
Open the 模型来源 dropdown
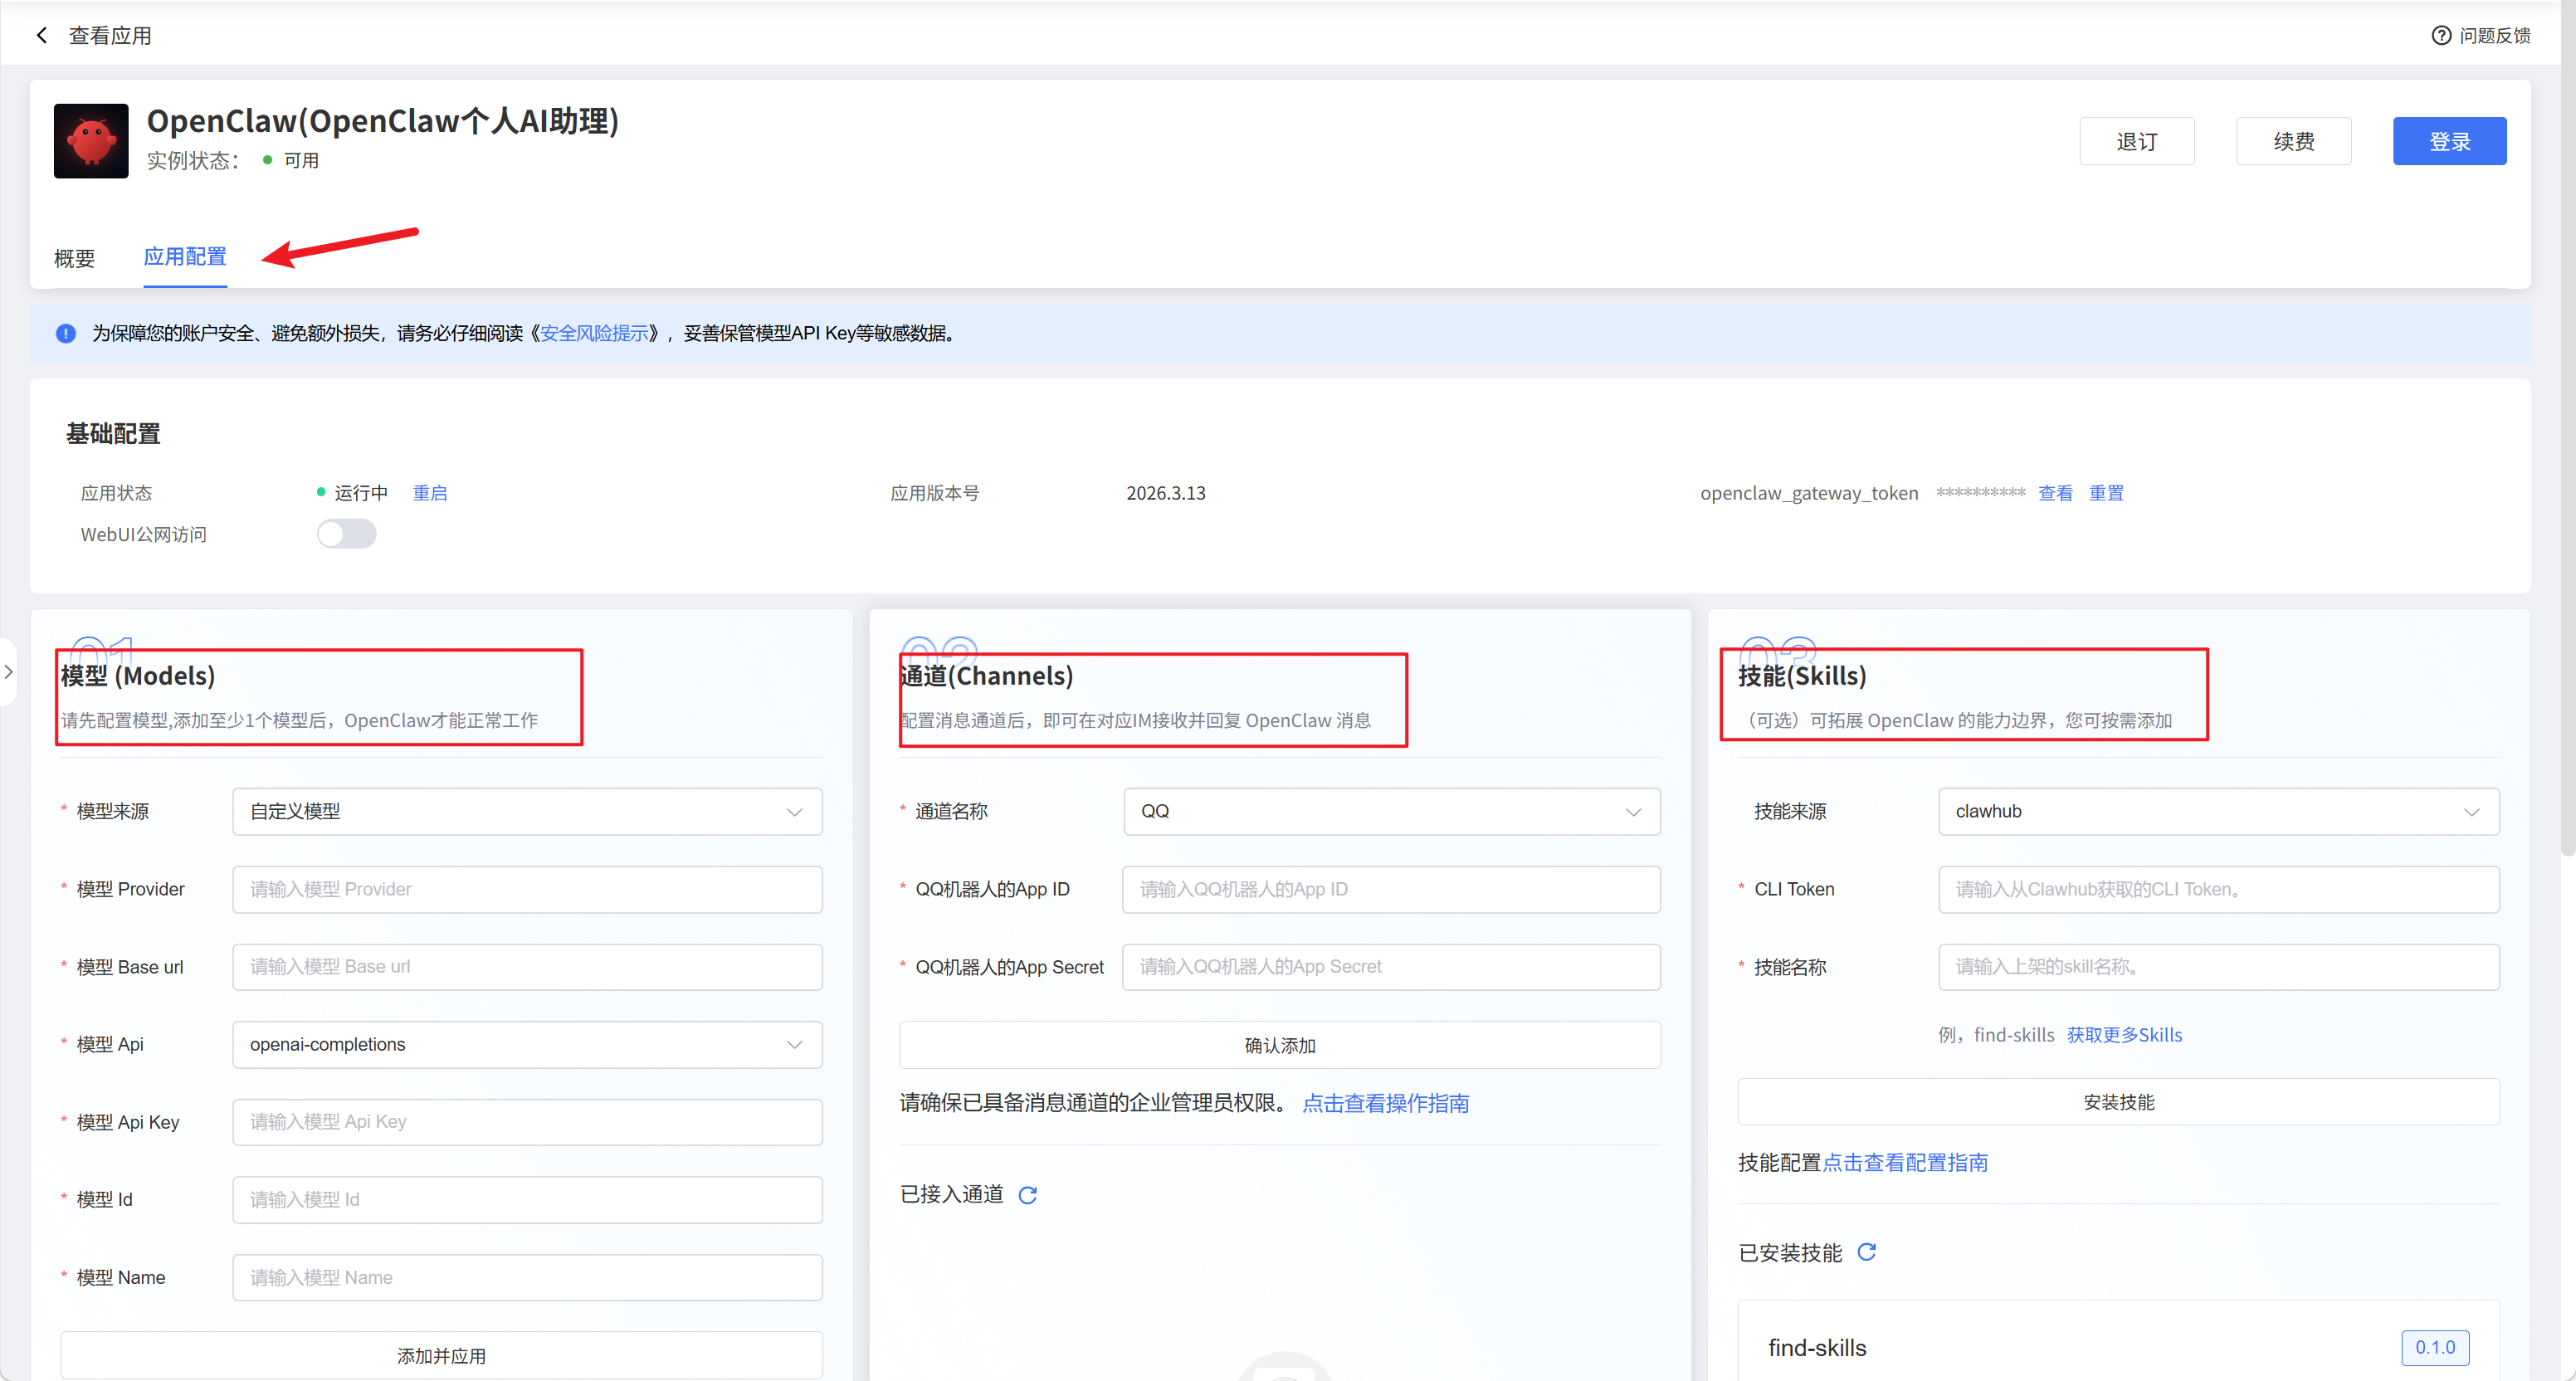pyautogui.click(x=527, y=811)
